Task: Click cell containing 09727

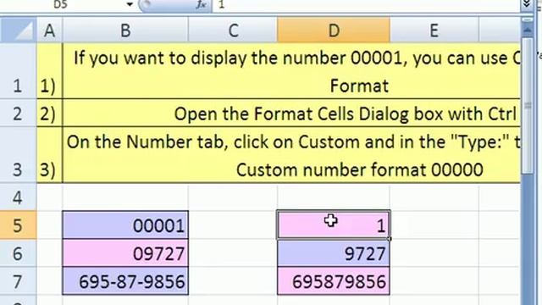Action: pyautogui.click(x=125, y=253)
